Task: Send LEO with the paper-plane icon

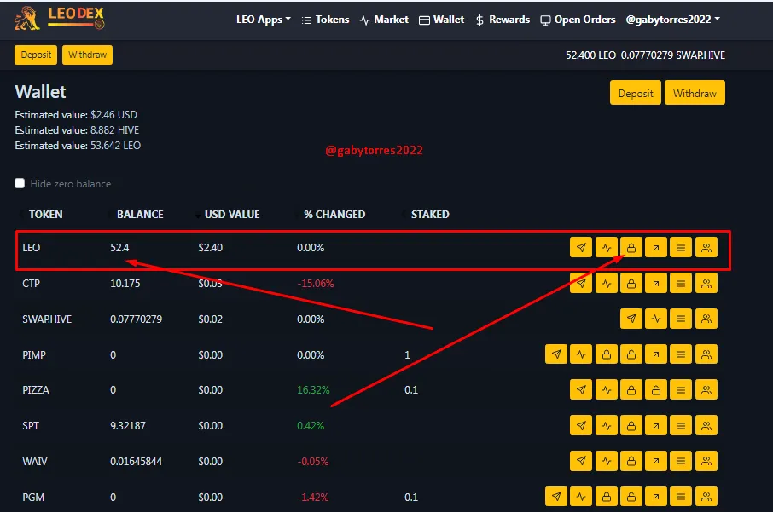Action: pos(581,247)
